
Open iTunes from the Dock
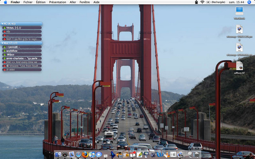[x=92, y=155]
